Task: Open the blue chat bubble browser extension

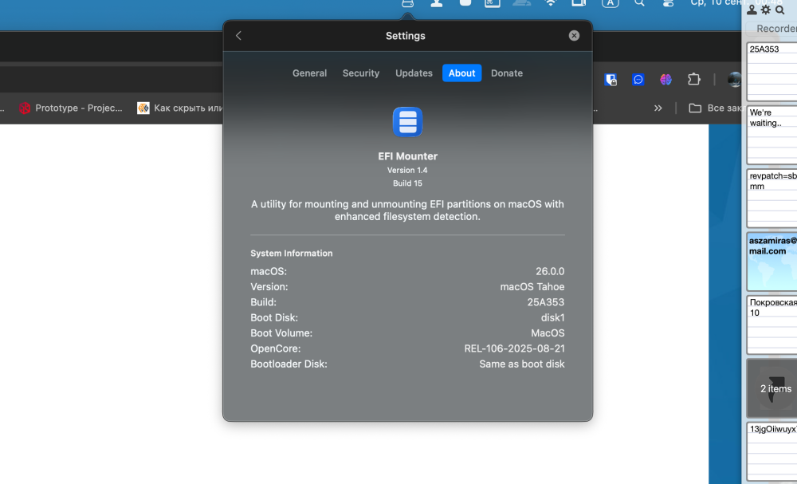Action: tap(638, 79)
